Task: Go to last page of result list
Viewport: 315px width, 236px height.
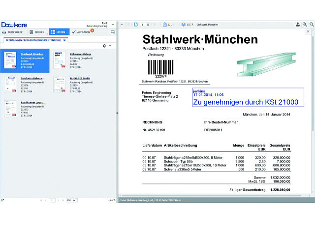Action: tap(63, 200)
